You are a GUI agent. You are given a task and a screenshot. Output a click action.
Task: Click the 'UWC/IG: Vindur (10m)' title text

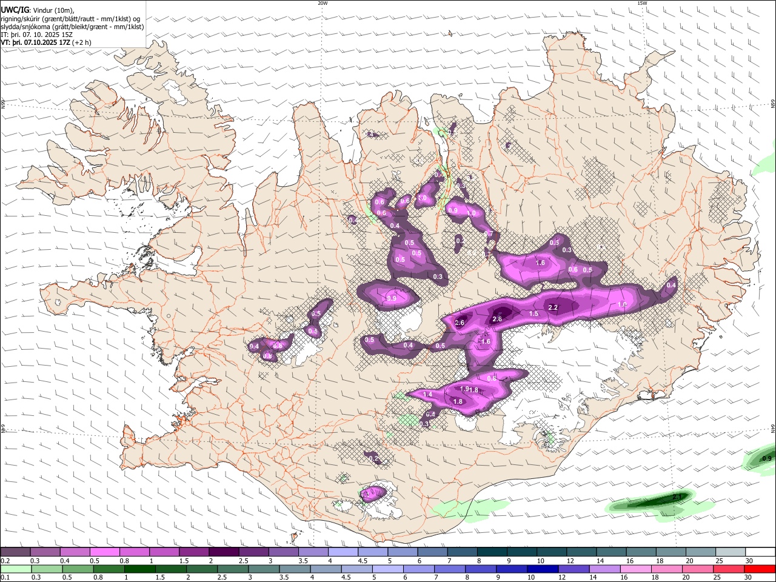(38, 10)
